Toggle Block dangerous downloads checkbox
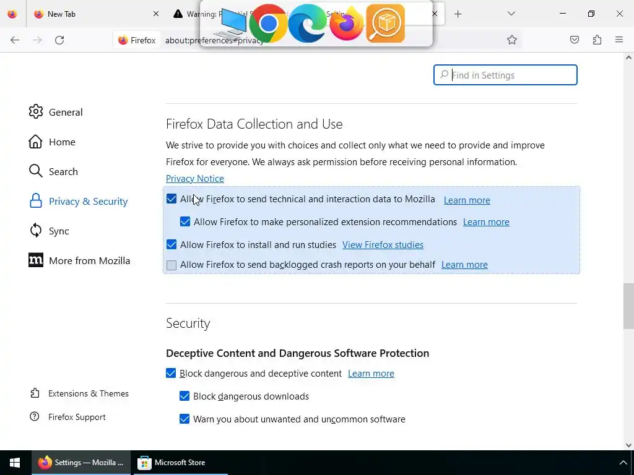The height and width of the screenshot is (475, 634). click(x=185, y=396)
